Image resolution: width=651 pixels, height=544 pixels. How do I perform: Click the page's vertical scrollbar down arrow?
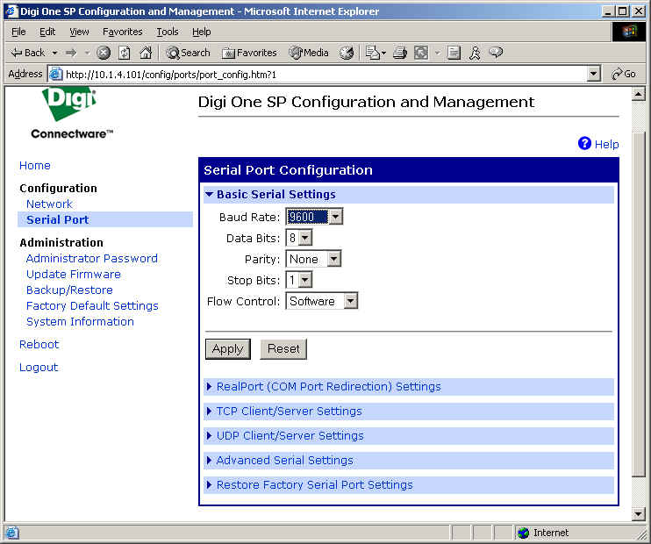[639, 513]
